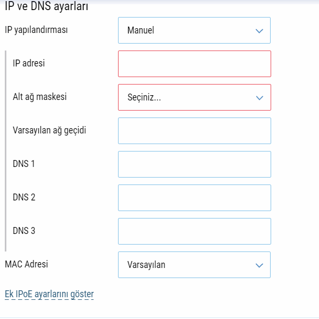This screenshot has height=319, width=319.
Task: Click the DNS 1 label
Action: pyautogui.click(x=24, y=164)
